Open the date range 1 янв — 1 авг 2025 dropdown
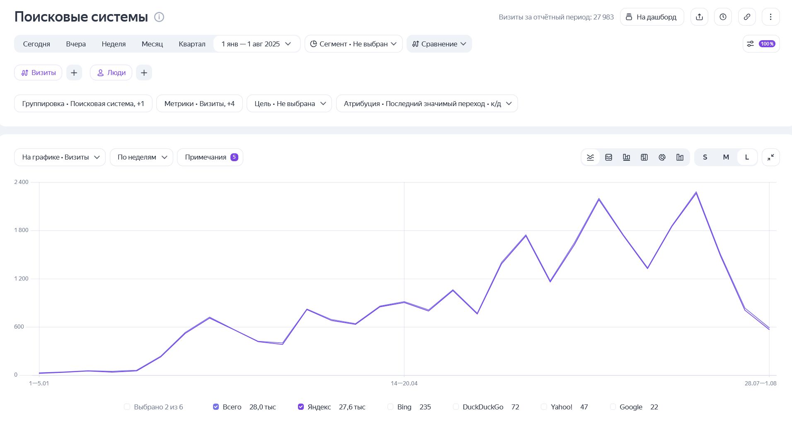This screenshot has width=792, height=421. click(257, 44)
